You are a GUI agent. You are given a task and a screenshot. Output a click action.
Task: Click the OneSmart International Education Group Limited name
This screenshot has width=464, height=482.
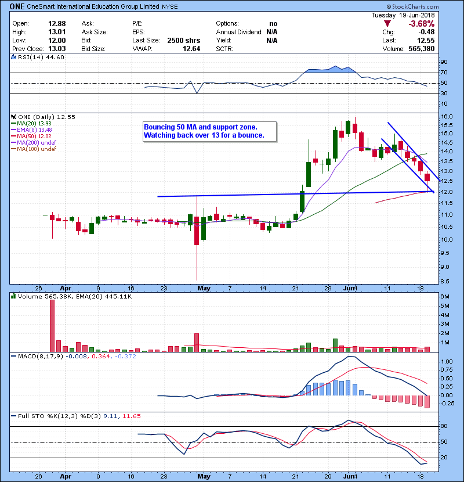coord(93,6)
